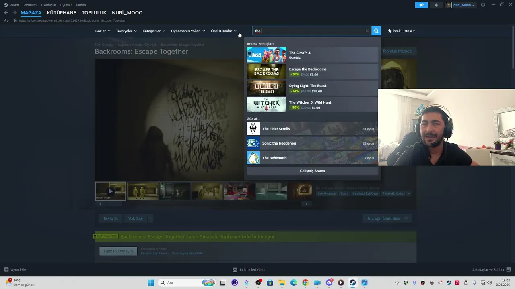Viewport: 515px width, 289px height.
Task: Click the Korku tag
Action: coord(344,193)
